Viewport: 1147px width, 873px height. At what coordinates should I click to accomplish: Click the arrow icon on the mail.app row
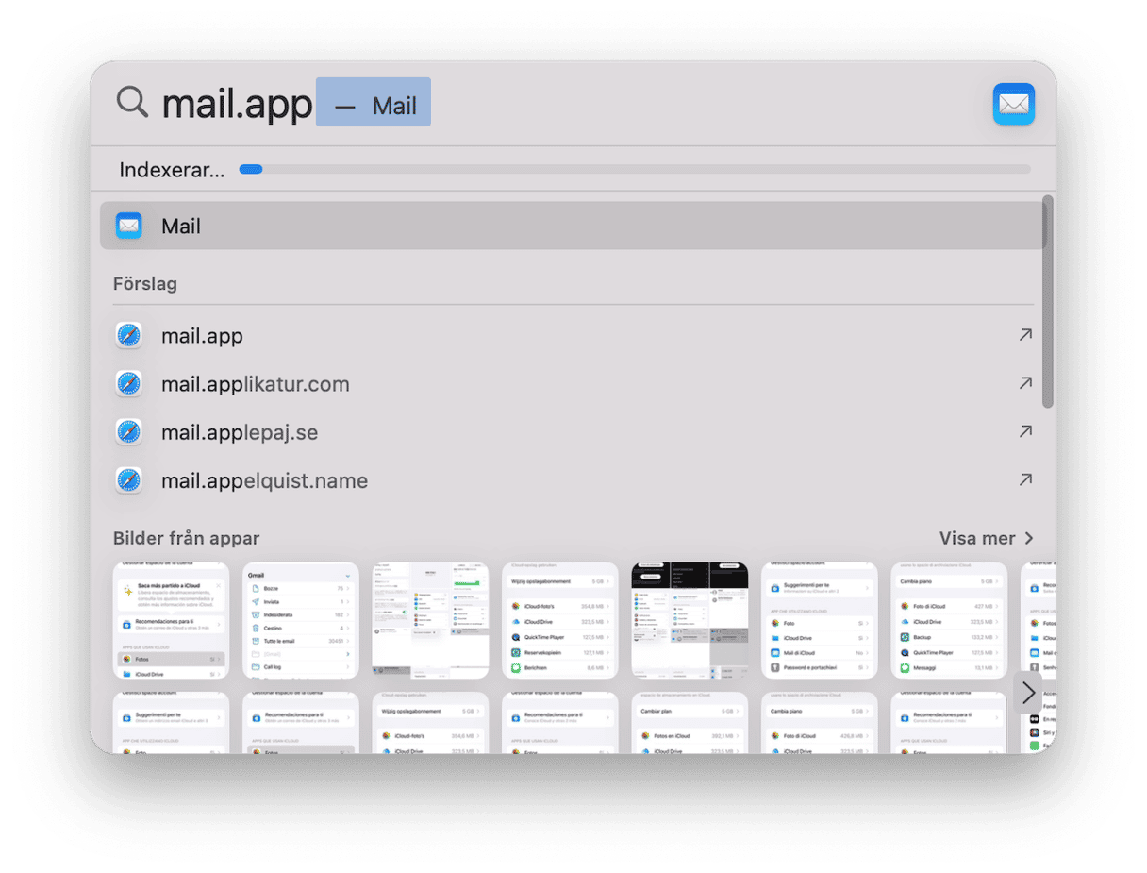click(x=1025, y=335)
